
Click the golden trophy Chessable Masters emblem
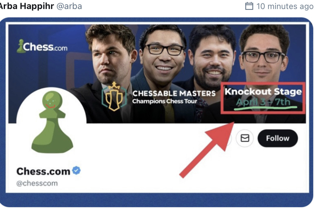tap(114, 96)
